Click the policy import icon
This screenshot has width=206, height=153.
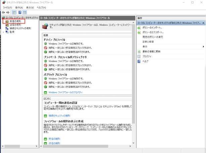point(139,28)
